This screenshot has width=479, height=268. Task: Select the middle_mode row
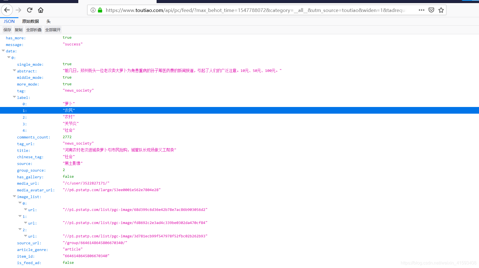point(239,77)
